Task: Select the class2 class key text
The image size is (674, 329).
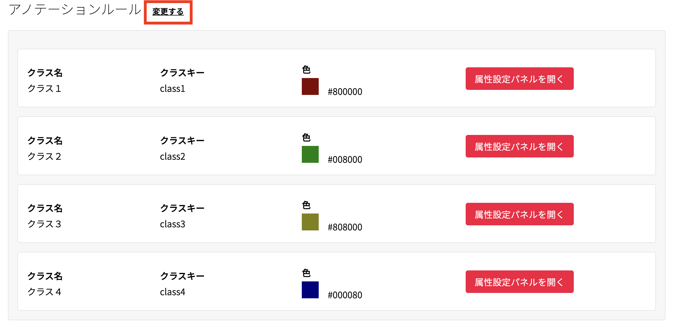Action: [x=173, y=156]
